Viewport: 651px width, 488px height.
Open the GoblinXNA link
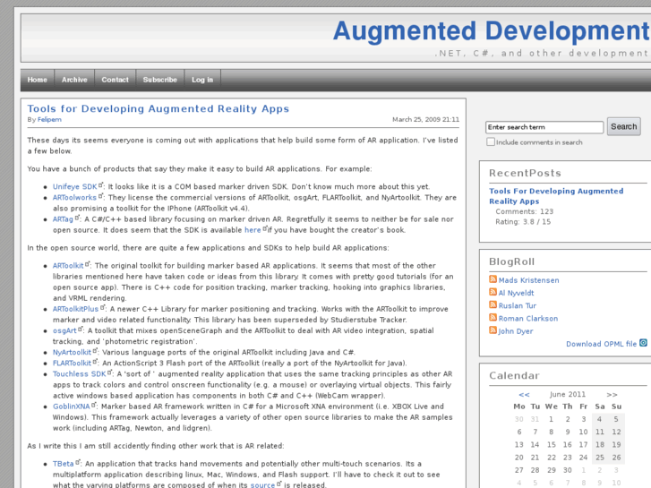pos(72,407)
